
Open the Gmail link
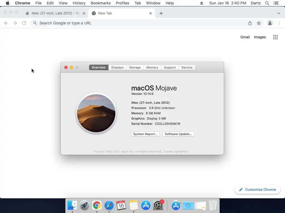(x=245, y=37)
